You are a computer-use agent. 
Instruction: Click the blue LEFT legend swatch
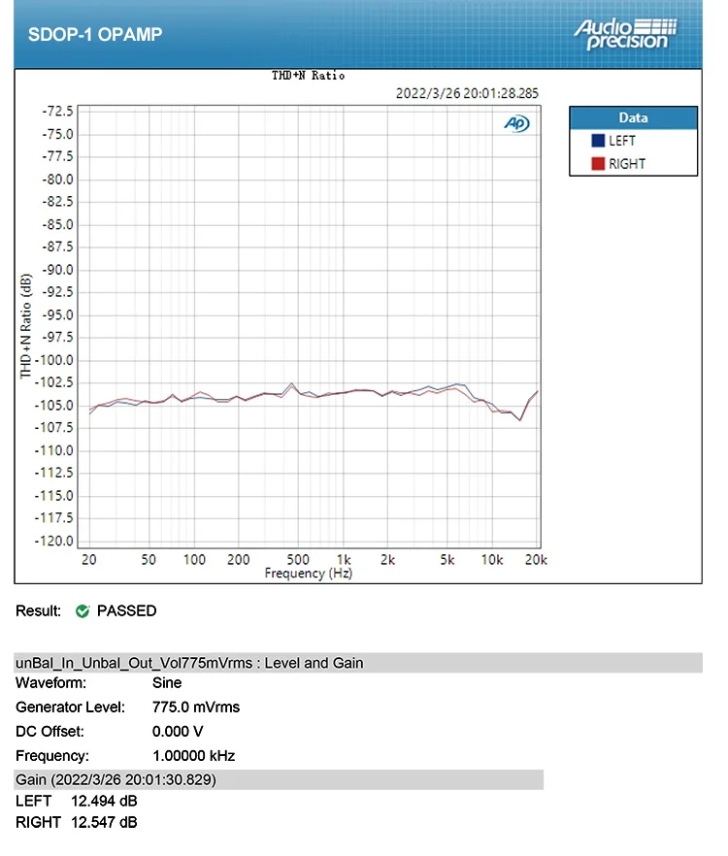click(598, 141)
